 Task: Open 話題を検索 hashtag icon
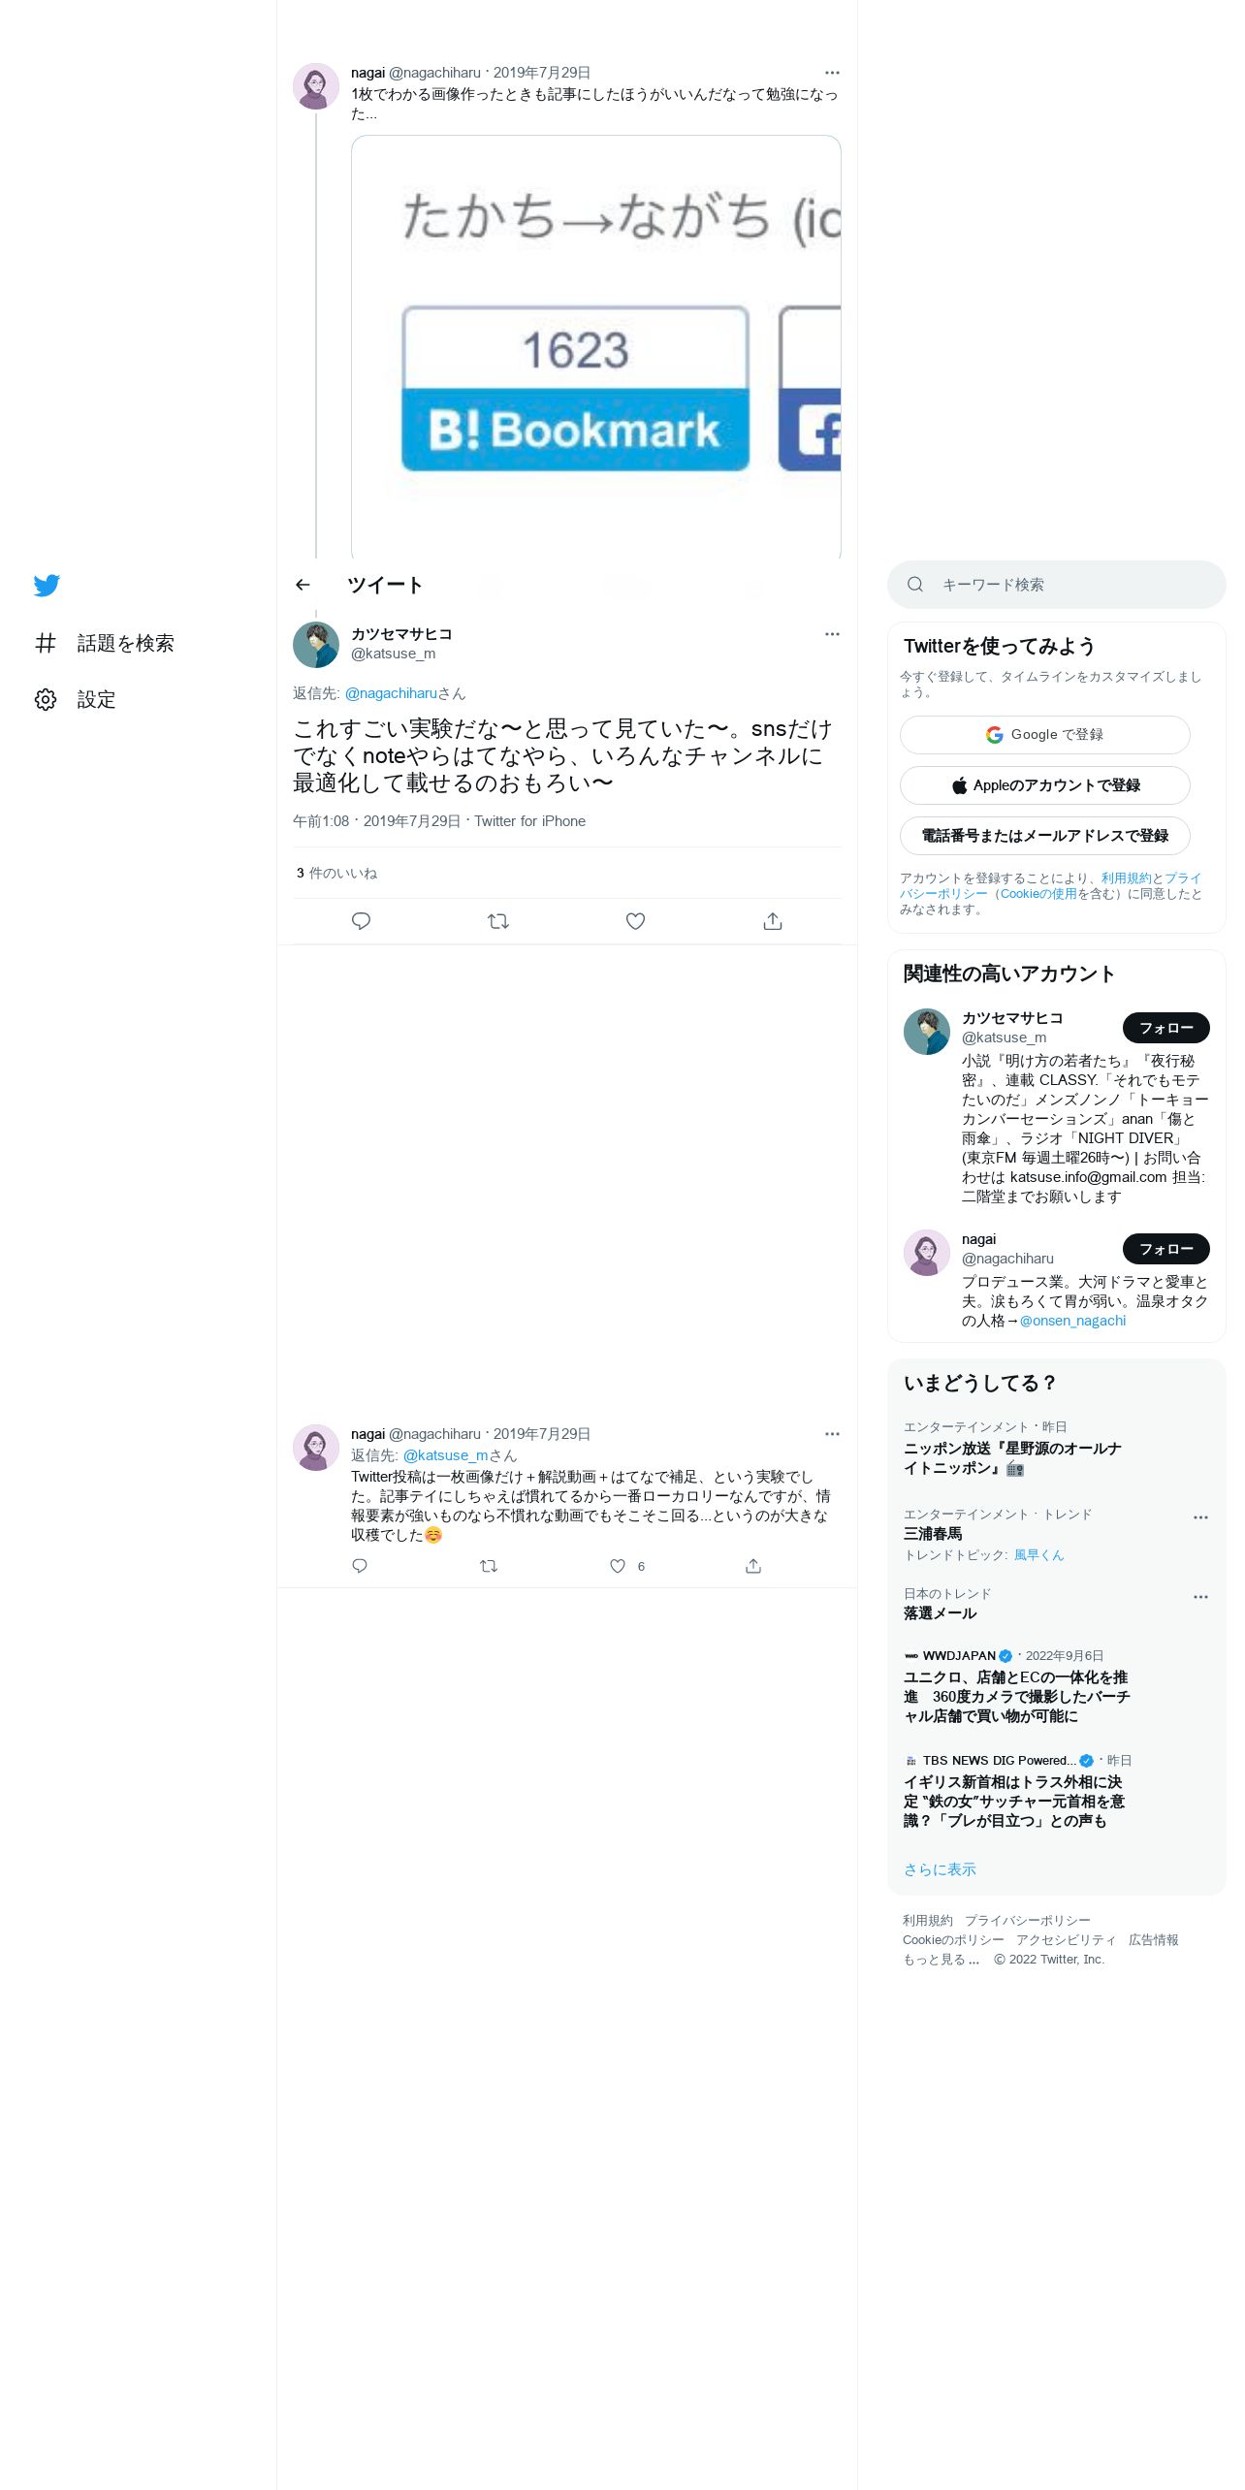pyautogui.click(x=46, y=643)
